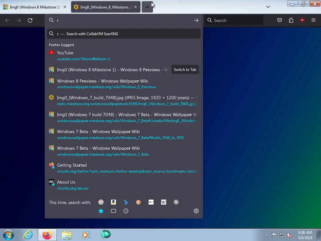Open the uBlock Origin extension icon

pyautogui.click(x=302, y=20)
